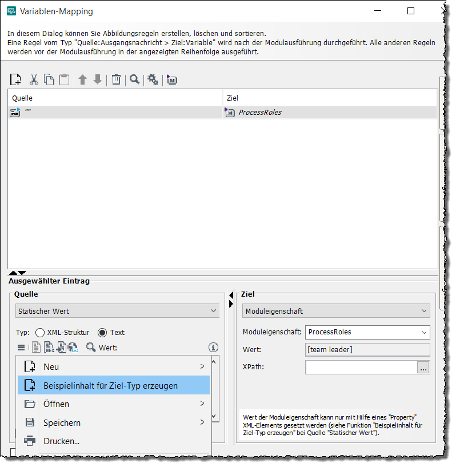456x467 pixels.
Task: Select the XML-Struktur radio button
Action: coord(40,333)
